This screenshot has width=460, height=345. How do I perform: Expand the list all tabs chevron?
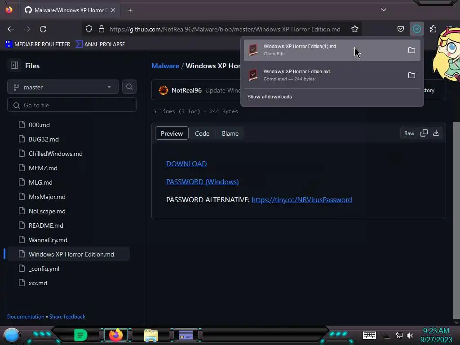click(384, 10)
